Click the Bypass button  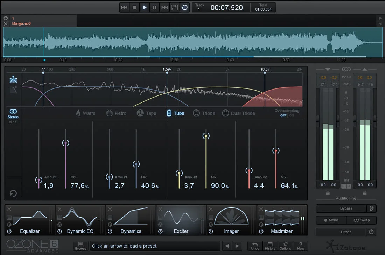click(x=341, y=208)
